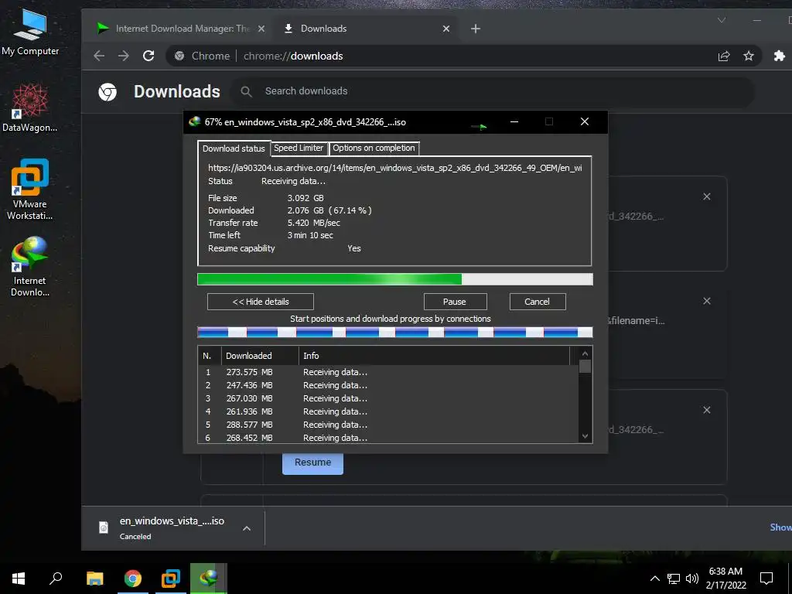This screenshot has height=594, width=792.
Task: Reload the Chrome downloads page
Action: click(x=148, y=56)
